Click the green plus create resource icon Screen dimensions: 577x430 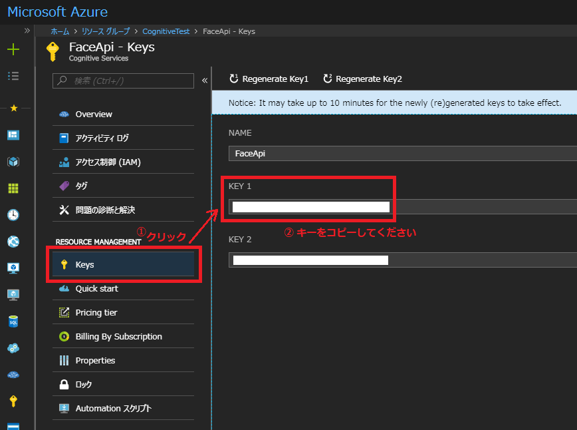13,49
